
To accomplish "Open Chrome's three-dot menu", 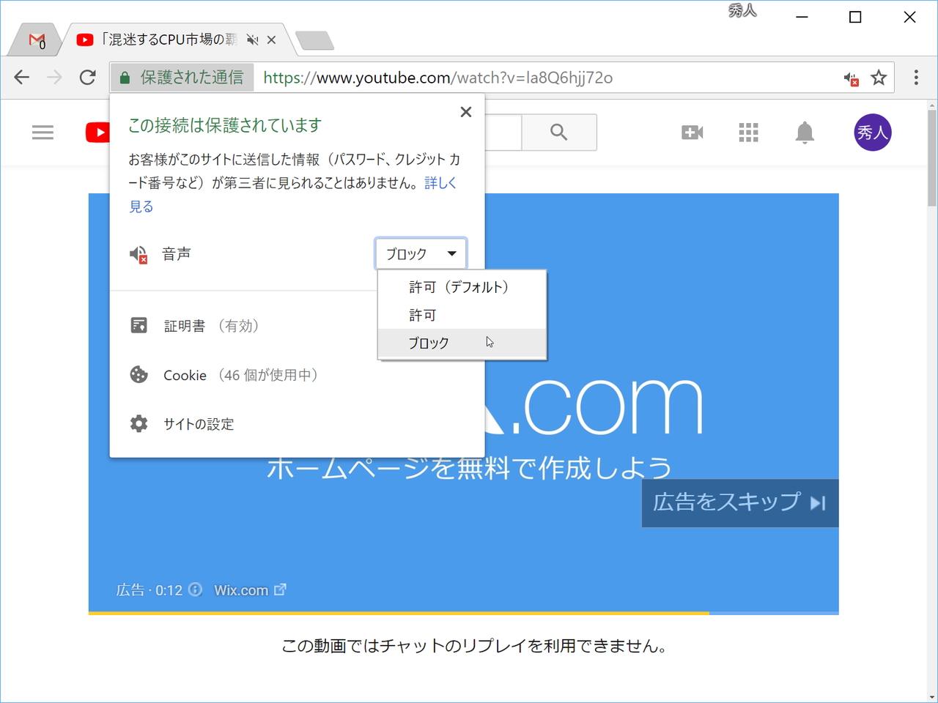I will (915, 77).
